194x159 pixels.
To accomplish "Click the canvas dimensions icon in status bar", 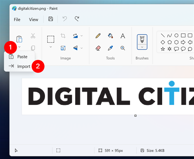I will pyautogui.click(x=100, y=151).
